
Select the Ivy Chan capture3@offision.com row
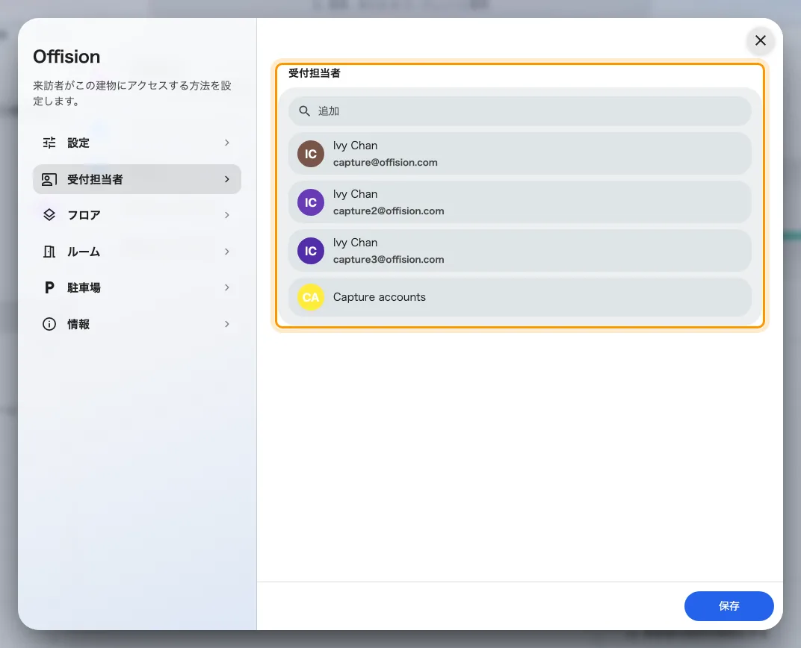click(519, 251)
